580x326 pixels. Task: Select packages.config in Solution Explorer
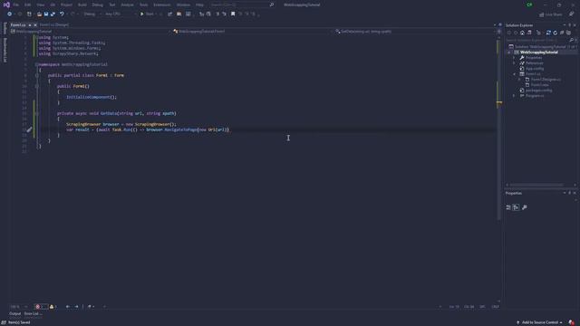pyautogui.click(x=538, y=91)
